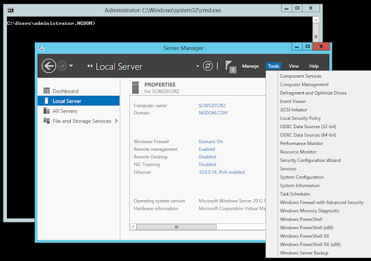371x261 pixels.
Task: Click the All Servers icon in sidebar
Action: pyautogui.click(x=46, y=111)
